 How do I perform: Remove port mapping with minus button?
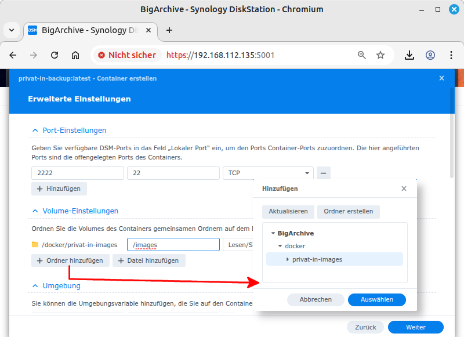[324, 173]
